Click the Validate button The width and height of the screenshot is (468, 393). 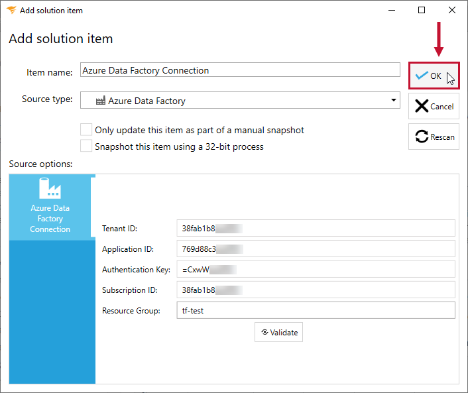pyautogui.click(x=278, y=332)
